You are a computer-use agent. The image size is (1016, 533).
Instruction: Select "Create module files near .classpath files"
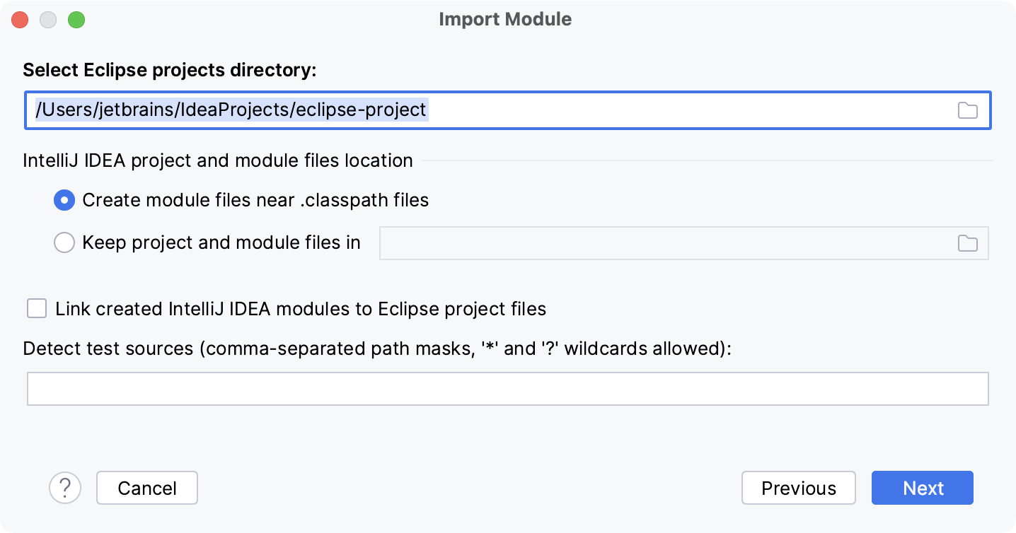(x=64, y=200)
